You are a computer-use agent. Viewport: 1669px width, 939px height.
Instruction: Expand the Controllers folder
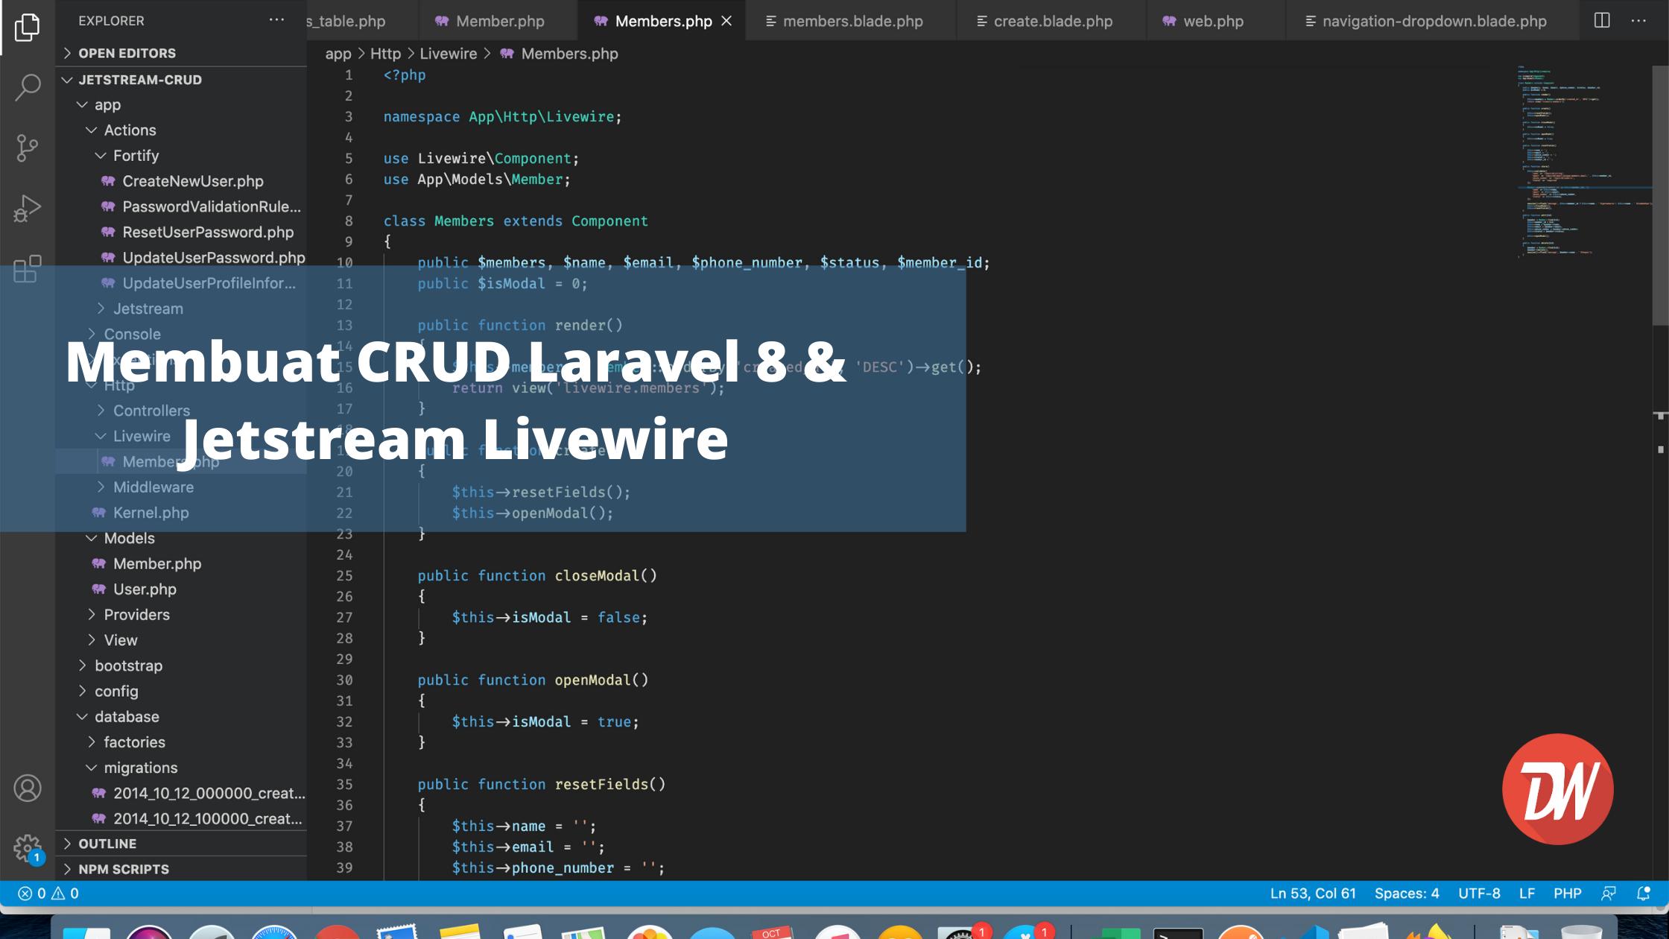pyautogui.click(x=181, y=411)
